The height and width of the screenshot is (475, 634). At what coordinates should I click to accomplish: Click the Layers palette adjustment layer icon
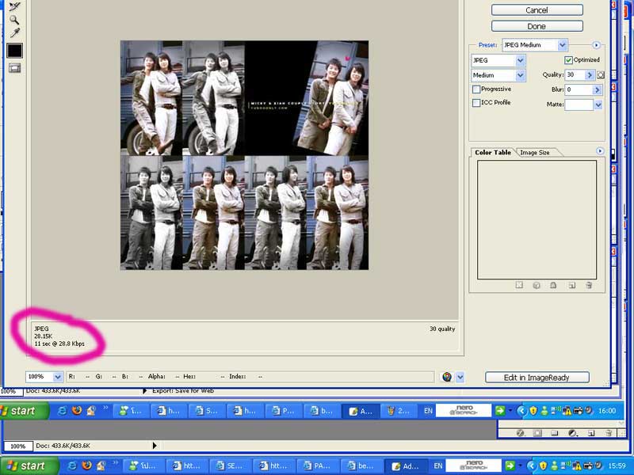(572, 433)
